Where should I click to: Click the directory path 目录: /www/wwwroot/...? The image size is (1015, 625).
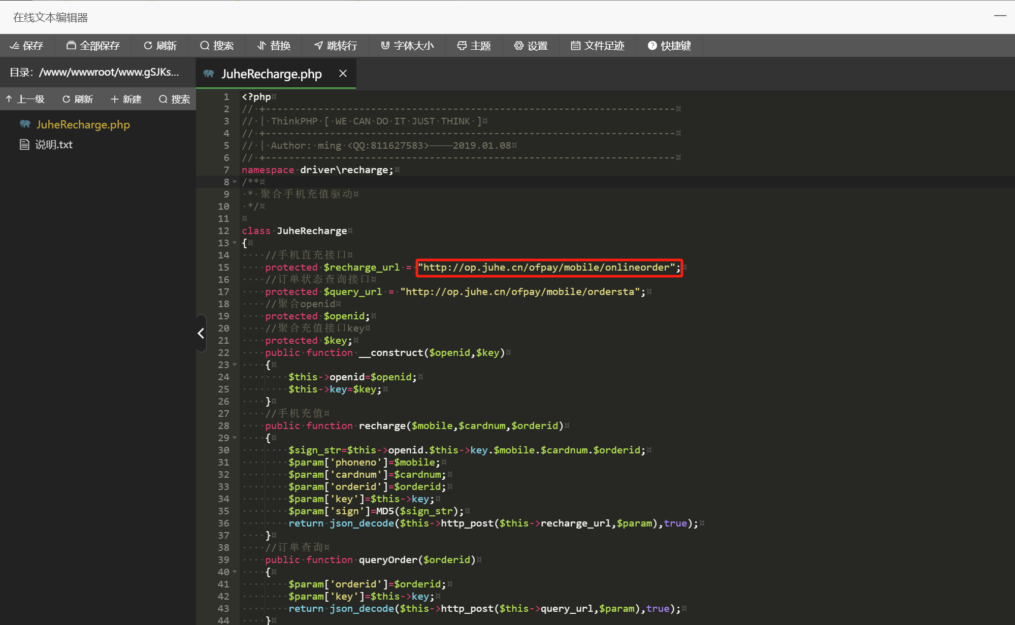(94, 73)
